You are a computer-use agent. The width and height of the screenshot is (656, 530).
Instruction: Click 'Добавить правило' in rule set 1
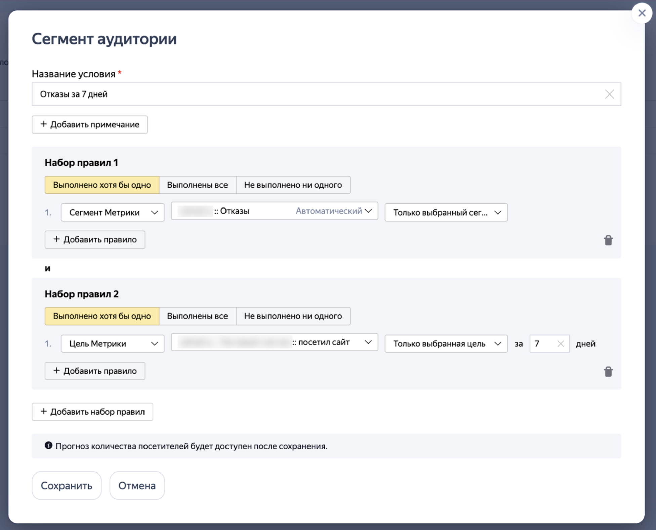[x=95, y=240]
